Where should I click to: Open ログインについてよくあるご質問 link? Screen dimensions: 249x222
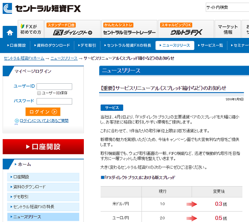click(44, 121)
